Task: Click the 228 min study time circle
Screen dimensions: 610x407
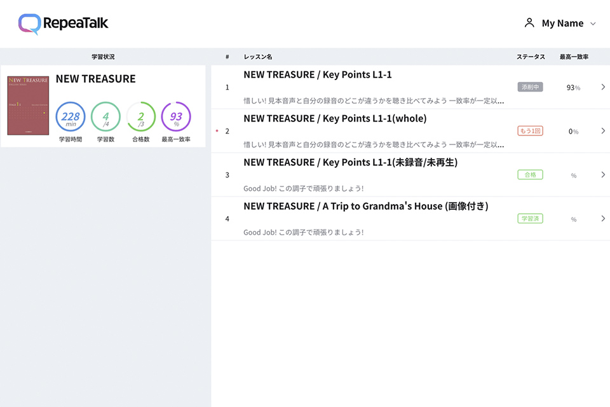Action: point(71,116)
